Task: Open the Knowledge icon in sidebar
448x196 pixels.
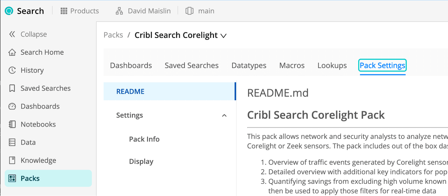Action: (x=12, y=160)
